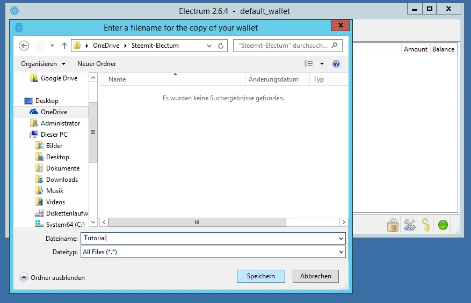471x303 pixels.
Task: Refresh the Steemit-Electum folder view
Action: point(221,46)
